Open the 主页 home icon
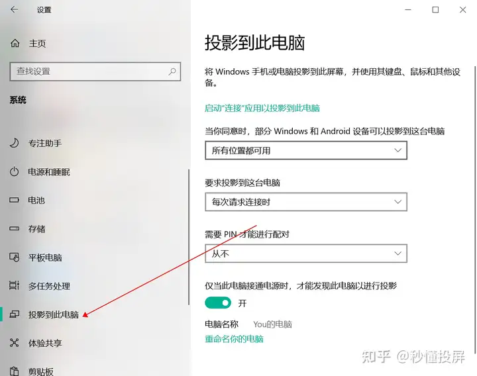 15,44
